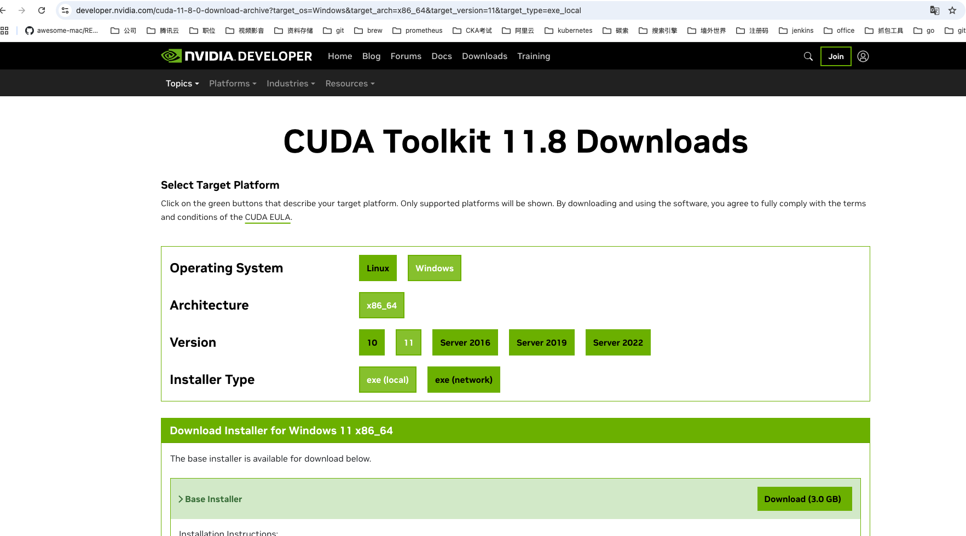966x536 pixels.
Task: Open the site search magnifier icon
Action: pyautogui.click(x=808, y=56)
